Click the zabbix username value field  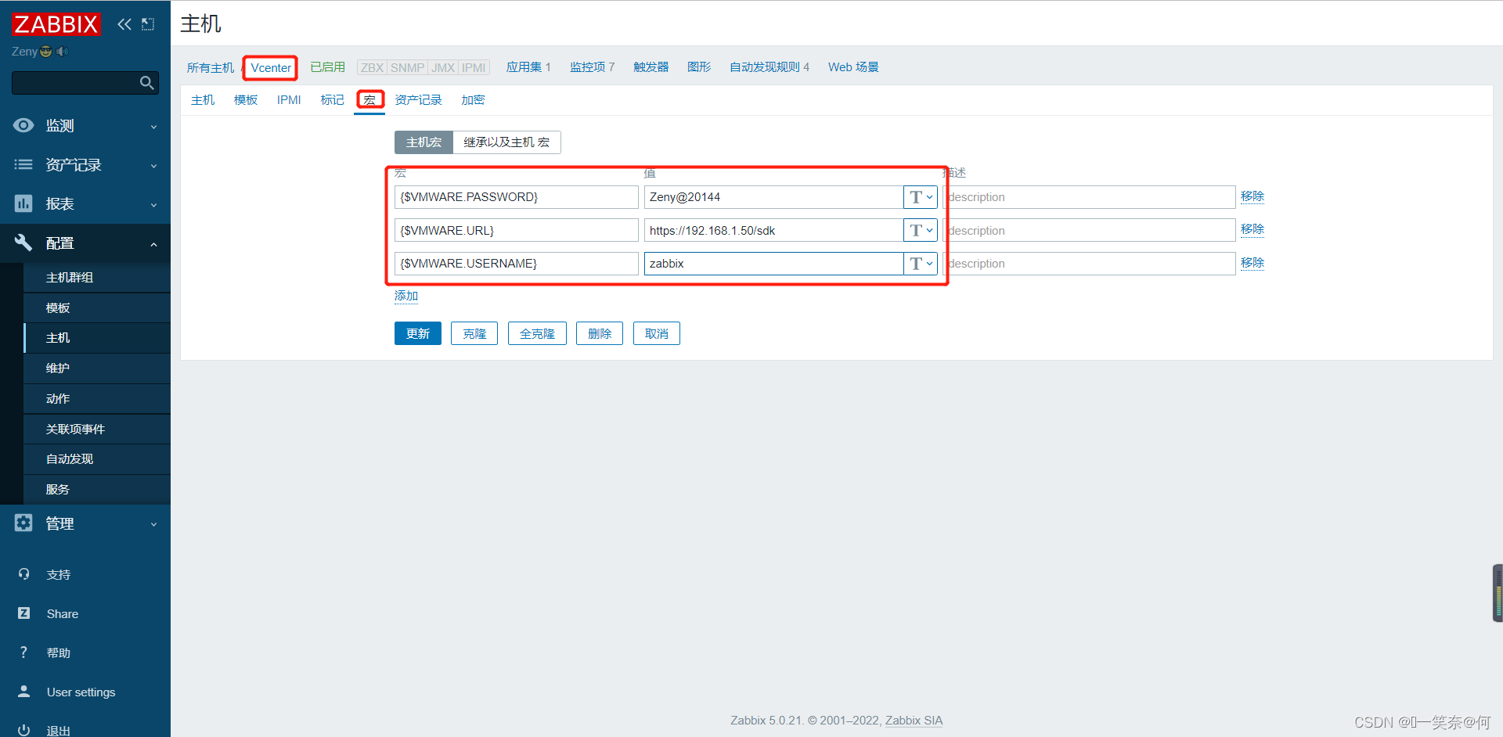pos(773,264)
